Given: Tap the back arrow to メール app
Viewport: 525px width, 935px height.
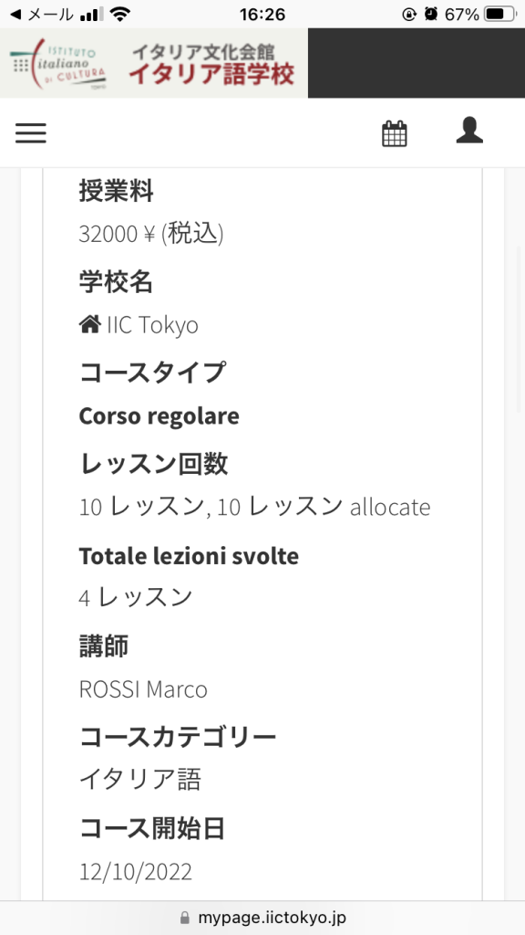Looking at the screenshot, I should 15,15.
